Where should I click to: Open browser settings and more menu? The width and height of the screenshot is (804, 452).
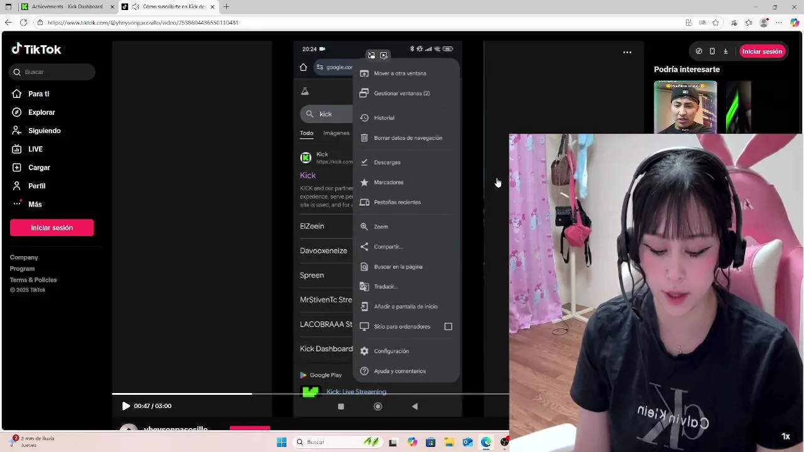780,23
